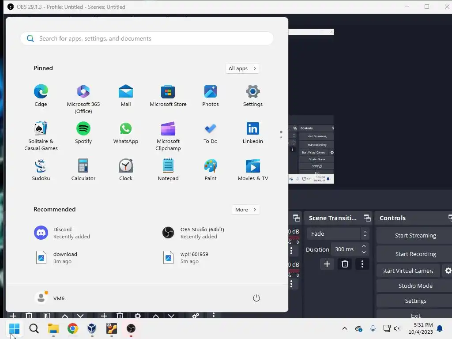Viewport: 452px width, 339px height.
Task: Undock the Scene Transitions panel
Action: pyautogui.click(x=367, y=218)
